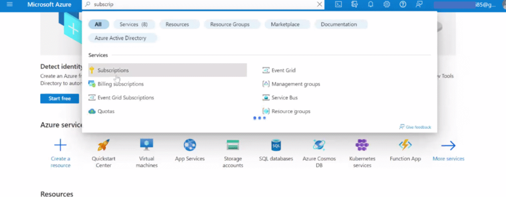Open Storage accounts service icon
The height and width of the screenshot is (197, 506).
[233, 145]
